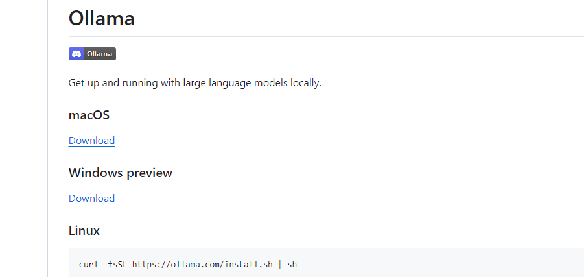Click the 'Get up and running' tagline text
The image size is (584, 277).
coord(195,83)
